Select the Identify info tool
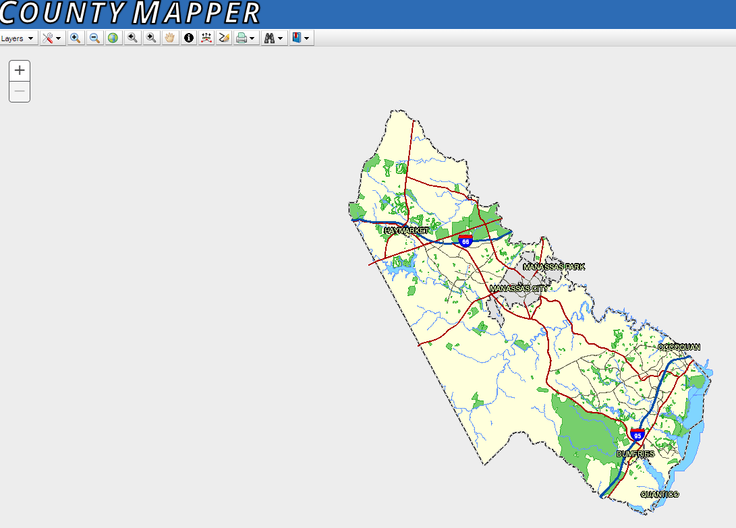The width and height of the screenshot is (736, 528). coord(188,38)
